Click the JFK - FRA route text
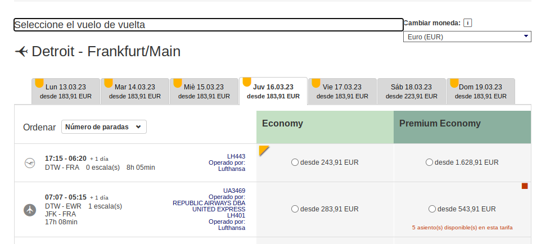Screen dimensions: 550x244 (x=60, y=214)
